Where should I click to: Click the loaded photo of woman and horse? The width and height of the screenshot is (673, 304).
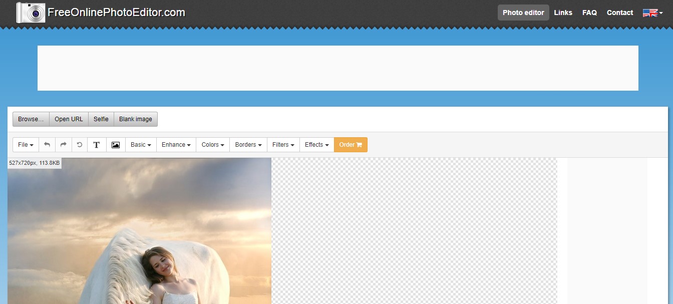[139, 231]
